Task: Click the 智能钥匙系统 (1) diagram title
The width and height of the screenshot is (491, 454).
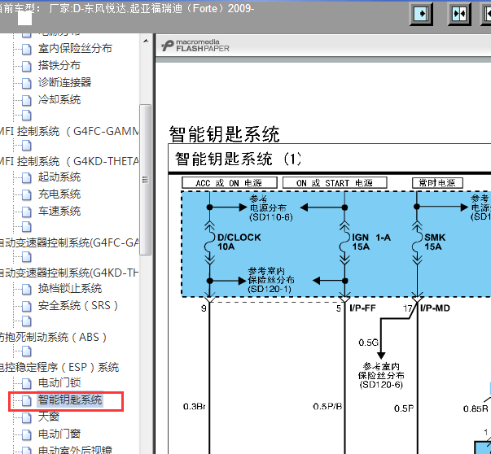Action: (238, 159)
